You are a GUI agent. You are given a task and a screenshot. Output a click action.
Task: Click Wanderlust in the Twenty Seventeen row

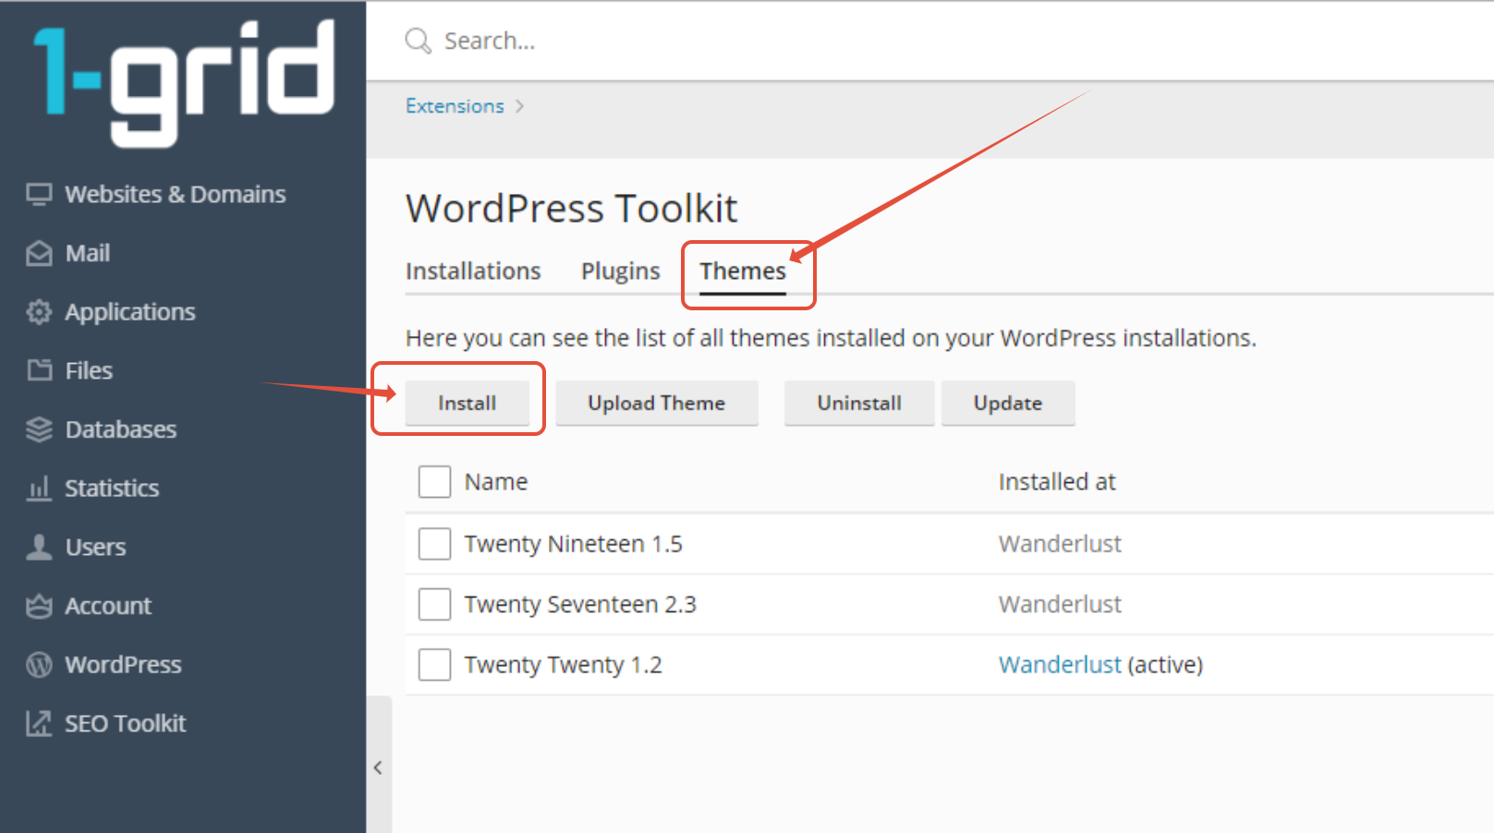click(x=1060, y=605)
